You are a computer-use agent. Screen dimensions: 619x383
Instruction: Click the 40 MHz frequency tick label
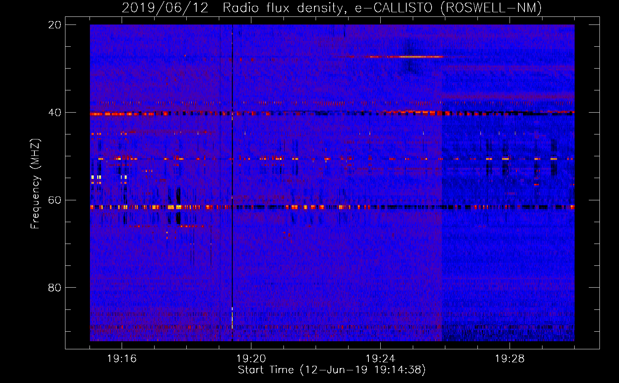[x=54, y=113]
